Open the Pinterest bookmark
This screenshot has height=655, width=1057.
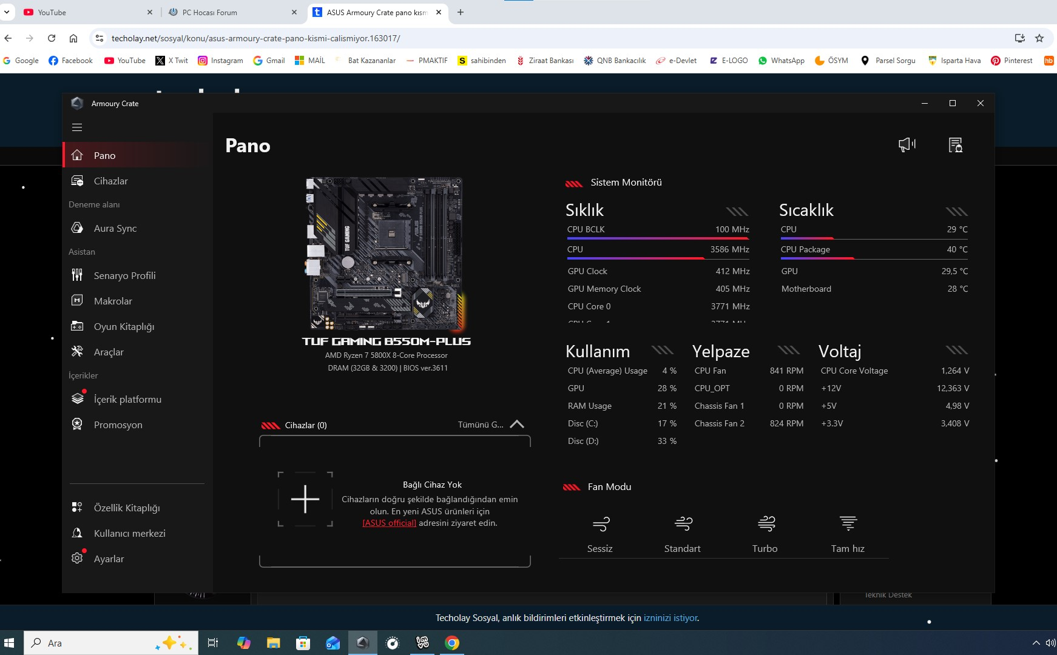coord(1011,61)
